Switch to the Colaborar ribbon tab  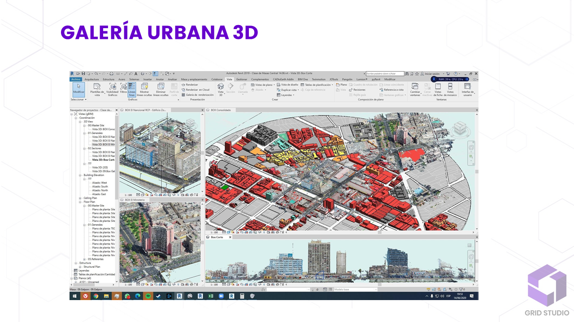click(x=217, y=79)
